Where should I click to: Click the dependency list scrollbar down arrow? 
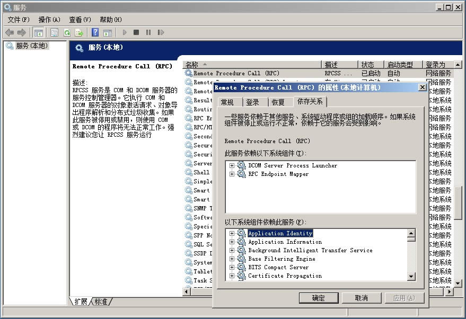[x=411, y=276]
